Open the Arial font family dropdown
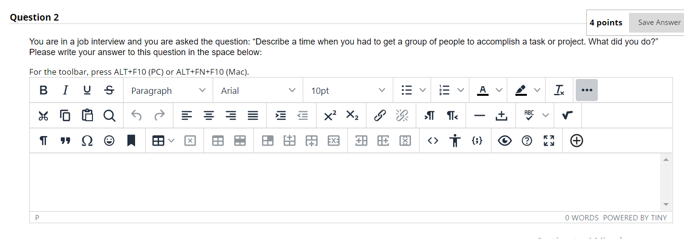 259,90
